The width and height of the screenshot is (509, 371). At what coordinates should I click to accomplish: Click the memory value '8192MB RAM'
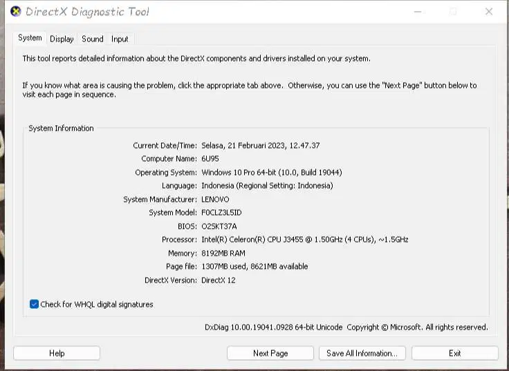[223, 254]
